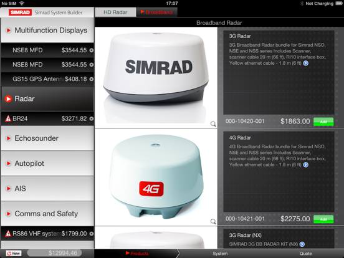This screenshot has height=258, width=344.
Task: Select the BR24 $3271.82 row
Action: point(47,118)
